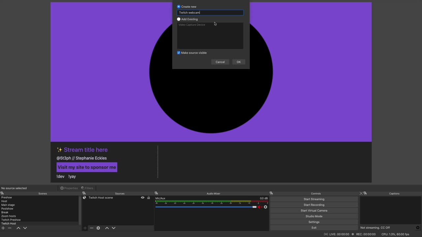Image resolution: width=422 pixels, height=237 pixels.
Task: Open Captions panel settings gear
Action: pyautogui.click(x=418, y=228)
